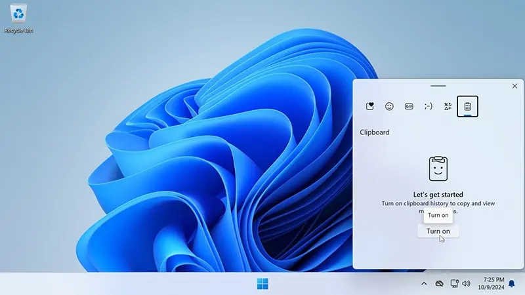Click the Let's get started heading
525x295 pixels.
coord(438,195)
